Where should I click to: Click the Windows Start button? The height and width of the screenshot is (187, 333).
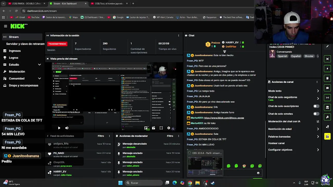coord(120,183)
